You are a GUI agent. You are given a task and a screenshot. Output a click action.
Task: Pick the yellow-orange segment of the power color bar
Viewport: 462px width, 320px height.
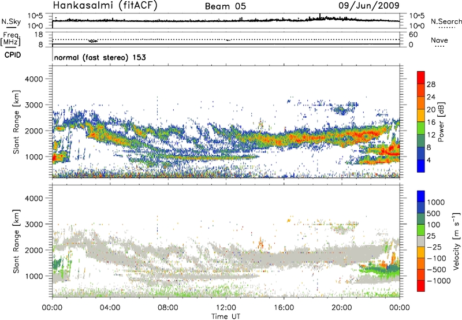point(421,115)
